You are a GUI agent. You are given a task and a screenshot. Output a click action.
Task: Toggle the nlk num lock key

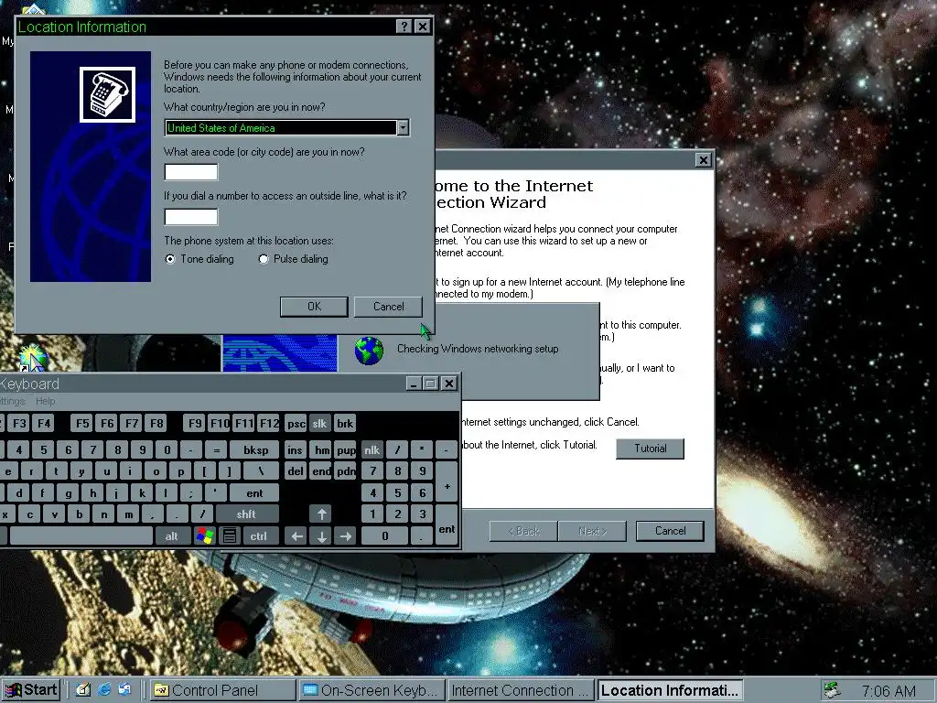click(372, 450)
